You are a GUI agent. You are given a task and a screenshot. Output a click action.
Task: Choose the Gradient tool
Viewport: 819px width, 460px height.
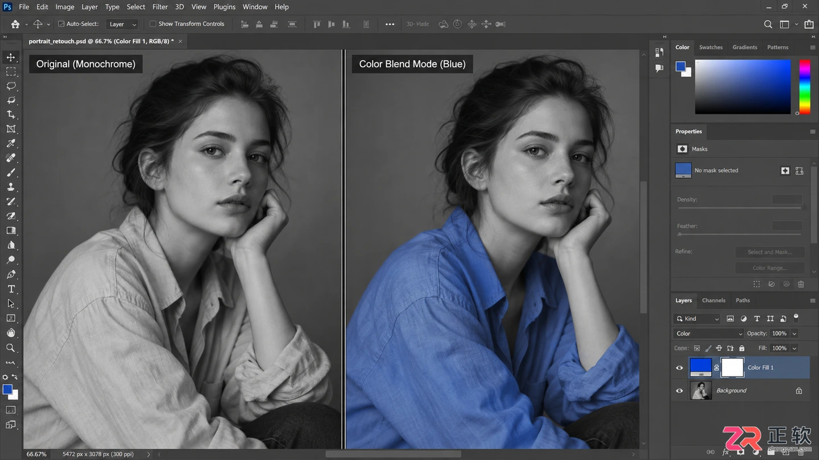click(x=11, y=231)
